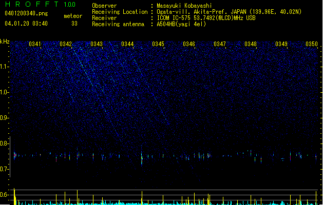Click the meteor label

tap(73, 16)
